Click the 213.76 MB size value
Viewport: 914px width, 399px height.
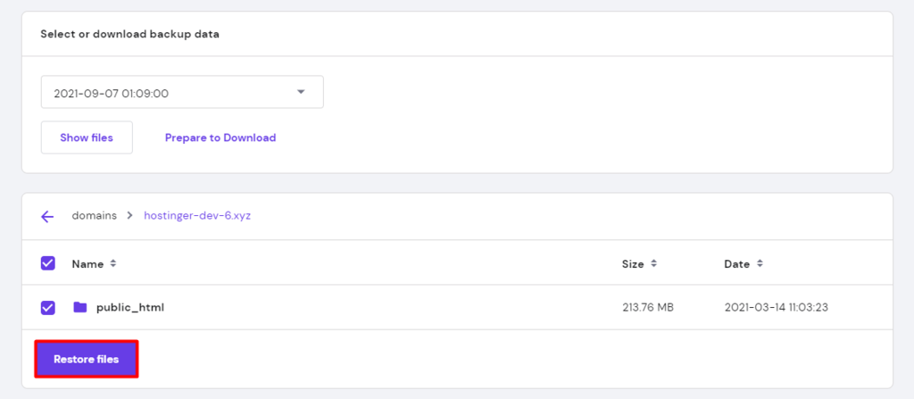[x=647, y=307]
